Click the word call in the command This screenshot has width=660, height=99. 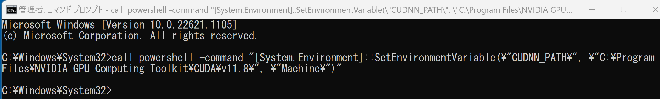(x=122, y=58)
